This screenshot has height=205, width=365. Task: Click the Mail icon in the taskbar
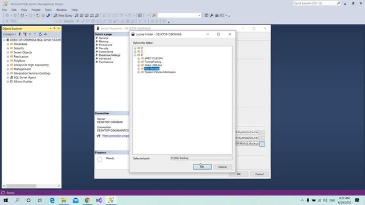(x=76, y=200)
